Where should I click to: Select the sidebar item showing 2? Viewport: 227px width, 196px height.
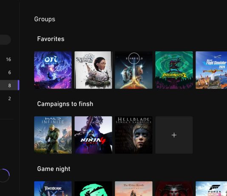tap(9, 98)
